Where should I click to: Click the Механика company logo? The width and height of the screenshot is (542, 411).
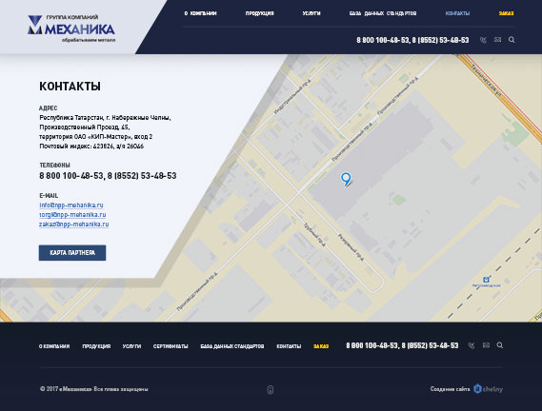tap(71, 29)
